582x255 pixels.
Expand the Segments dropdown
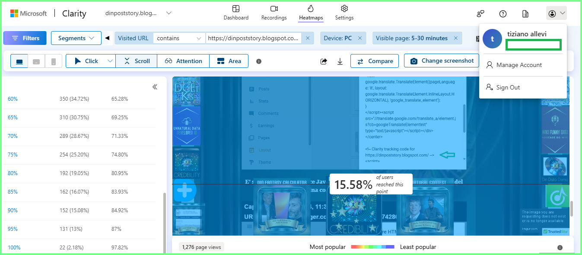[76, 38]
